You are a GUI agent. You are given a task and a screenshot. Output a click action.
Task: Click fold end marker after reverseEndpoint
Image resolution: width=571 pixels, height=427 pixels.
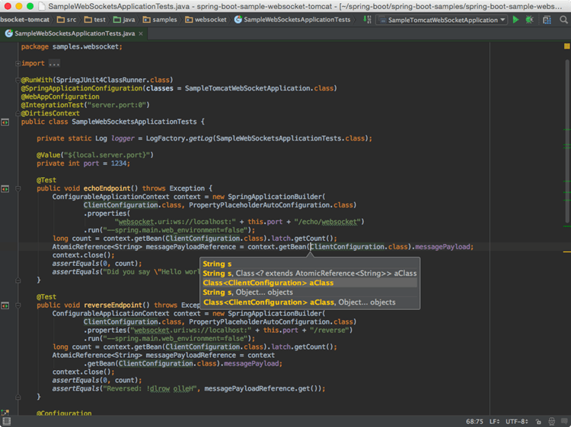coord(18,397)
